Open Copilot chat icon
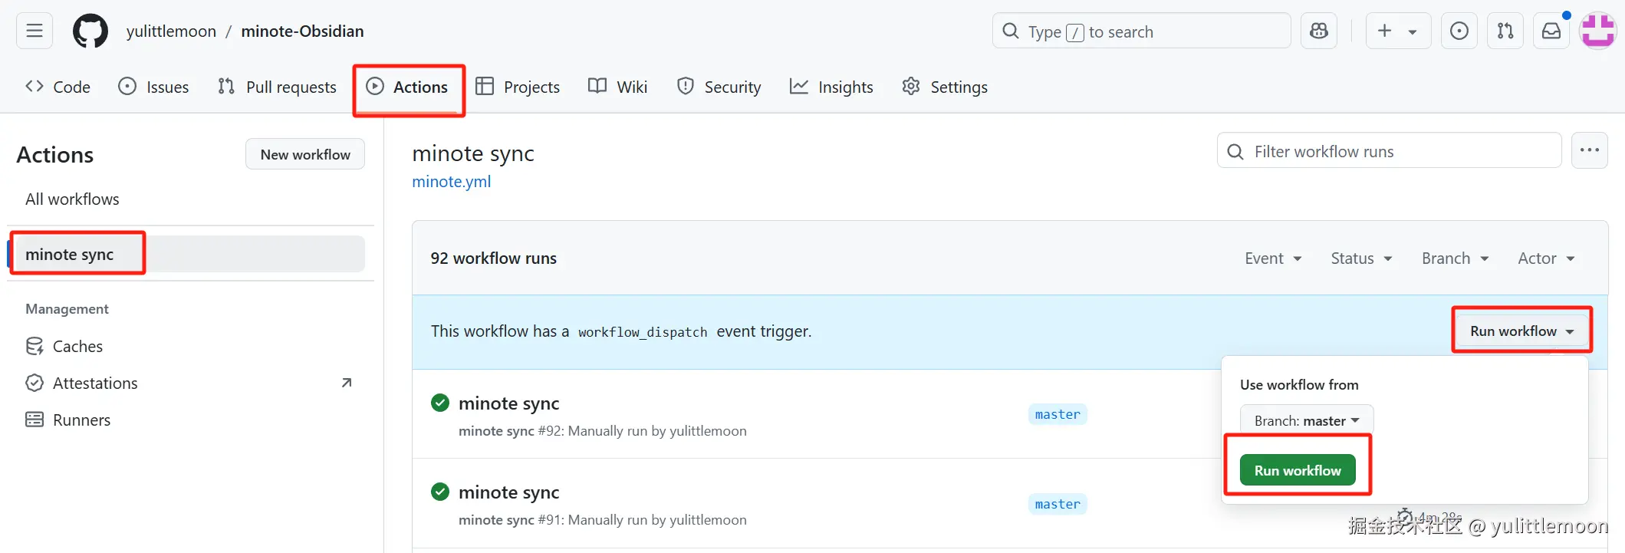This screenshot has height=553, width=1625. pos(1319,31)
